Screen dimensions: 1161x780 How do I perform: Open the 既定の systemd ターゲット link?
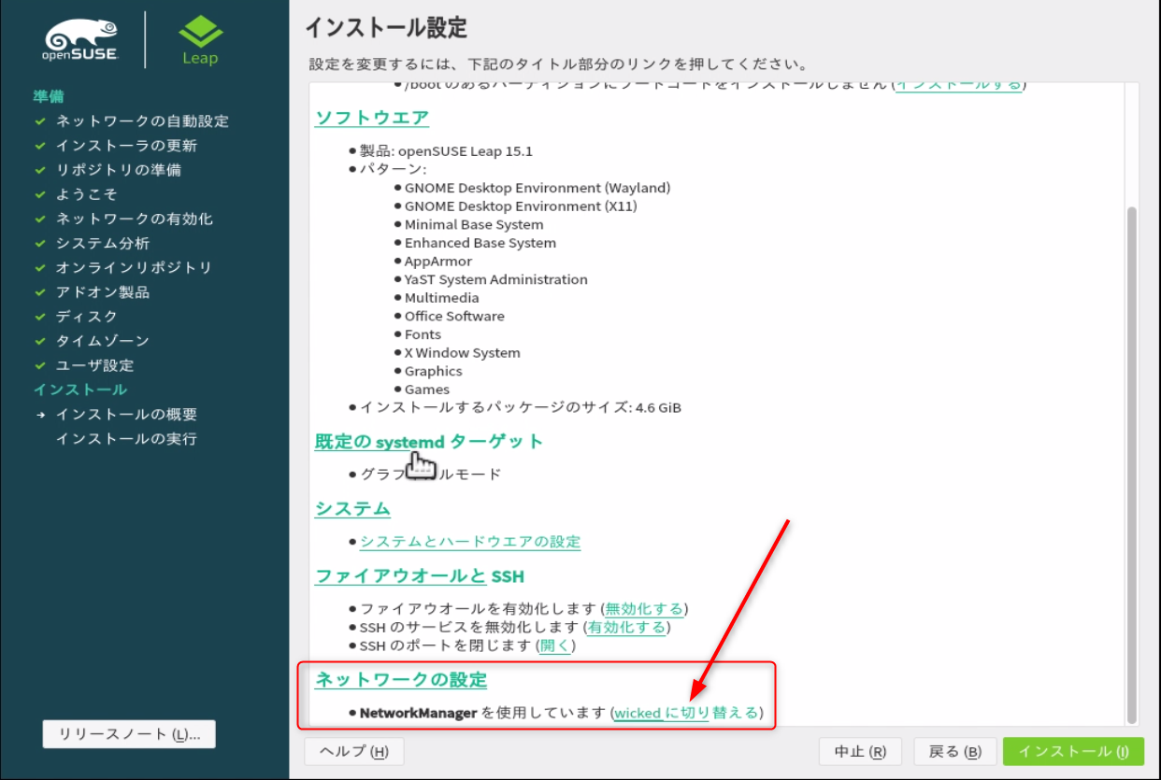pos(429,441)
